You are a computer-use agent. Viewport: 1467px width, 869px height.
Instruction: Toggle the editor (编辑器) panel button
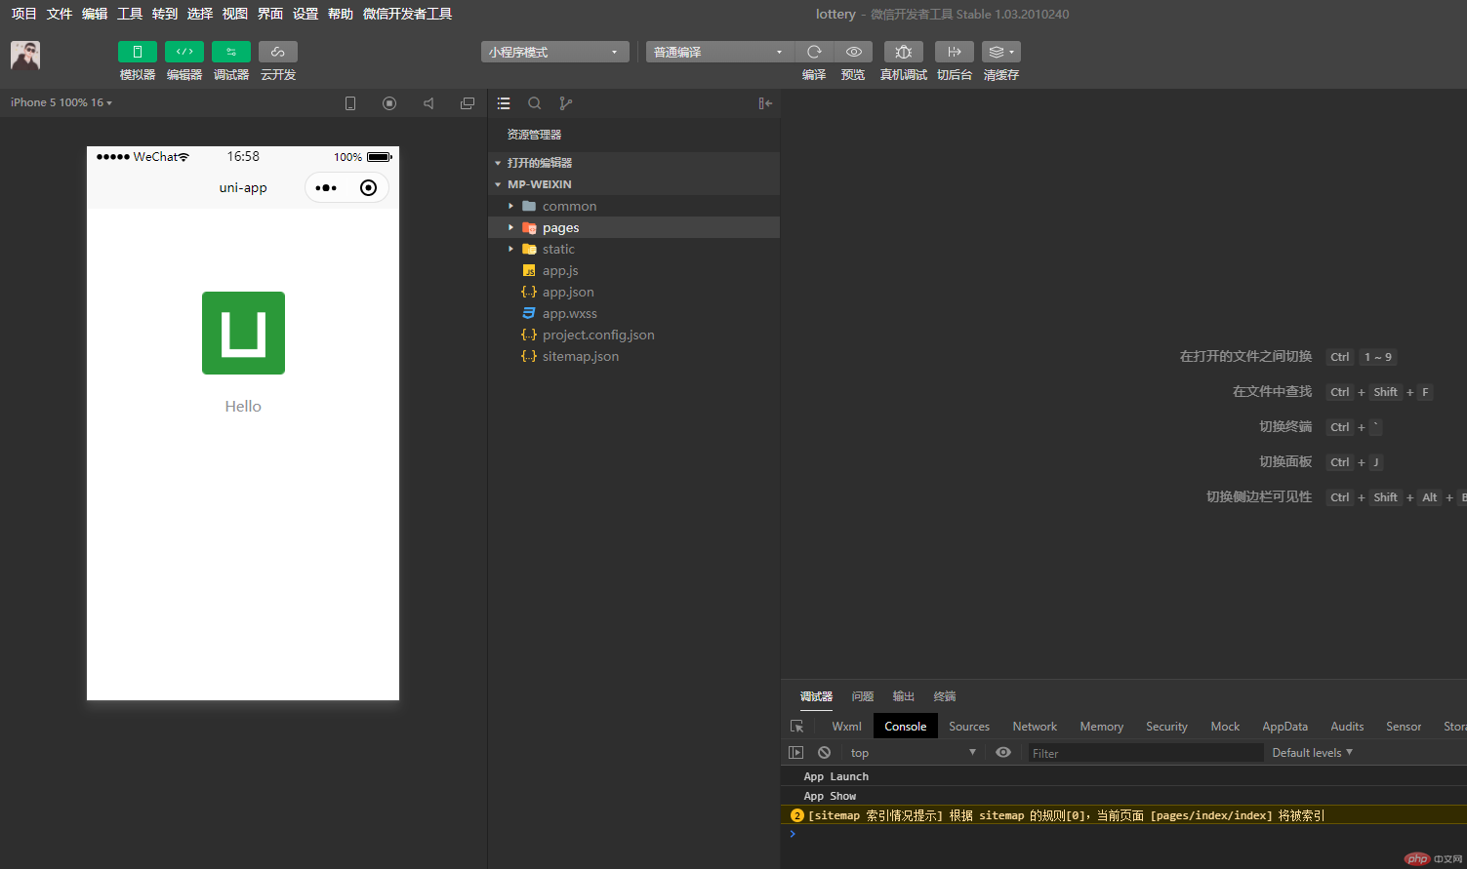point(184,52)
